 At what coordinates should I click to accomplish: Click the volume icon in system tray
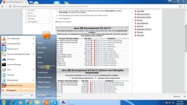click(170, 103)
